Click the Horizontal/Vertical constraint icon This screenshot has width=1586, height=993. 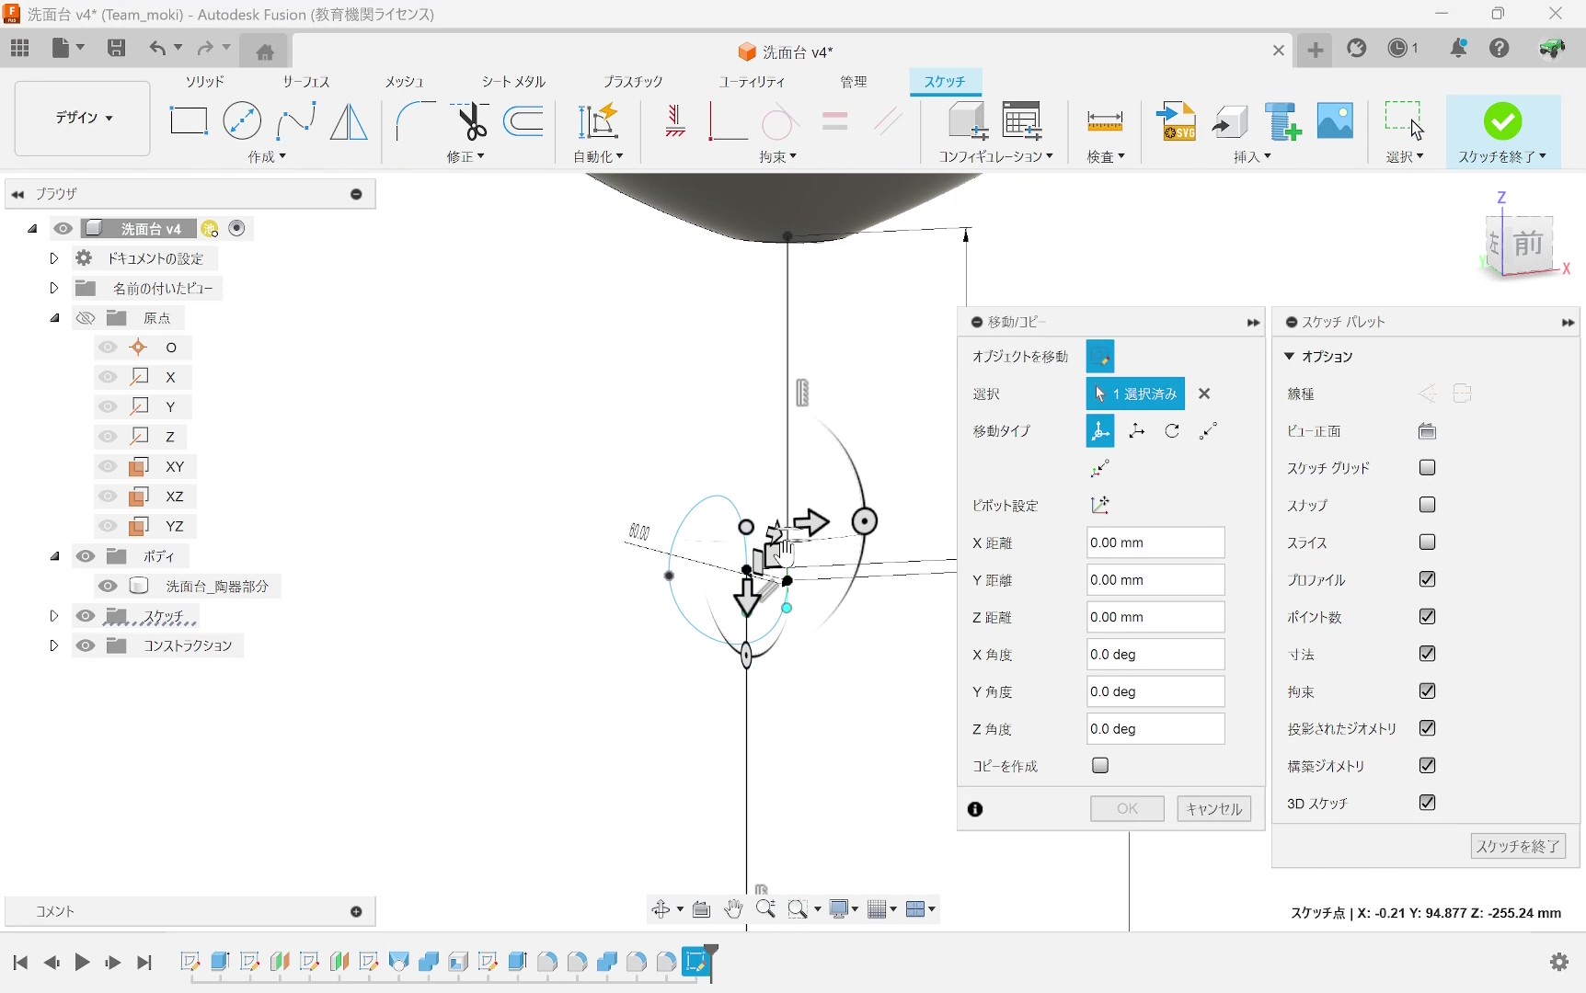[x=675, y=120]
